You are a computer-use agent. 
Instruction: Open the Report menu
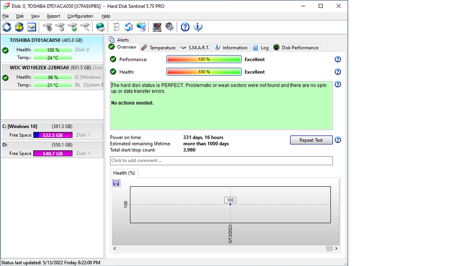coord(53,16)
